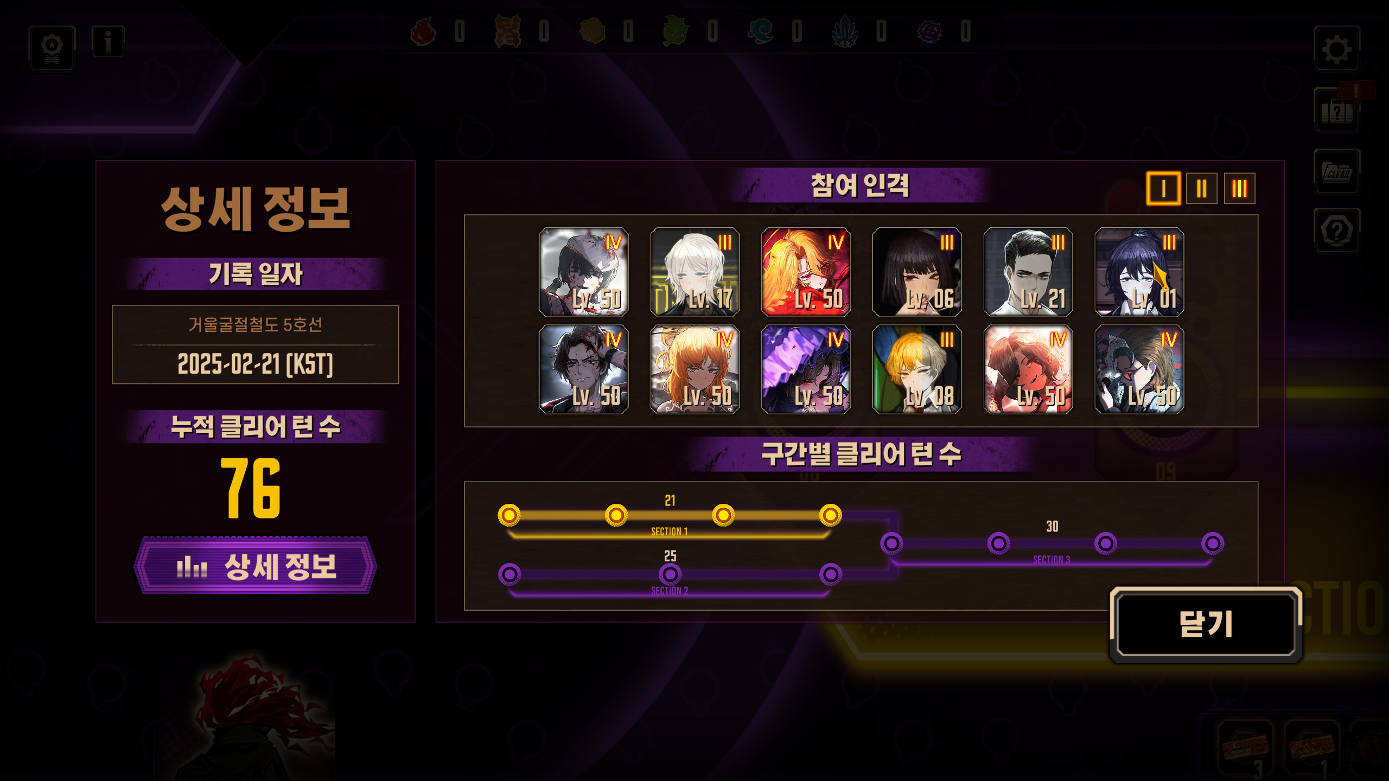
Task: Click the Lv. 06 dark-haired identity portrait
Action: click(x=917, y=272)
